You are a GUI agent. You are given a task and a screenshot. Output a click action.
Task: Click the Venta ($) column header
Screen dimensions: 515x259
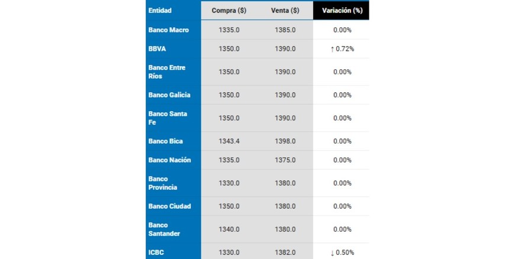point(285,11)
